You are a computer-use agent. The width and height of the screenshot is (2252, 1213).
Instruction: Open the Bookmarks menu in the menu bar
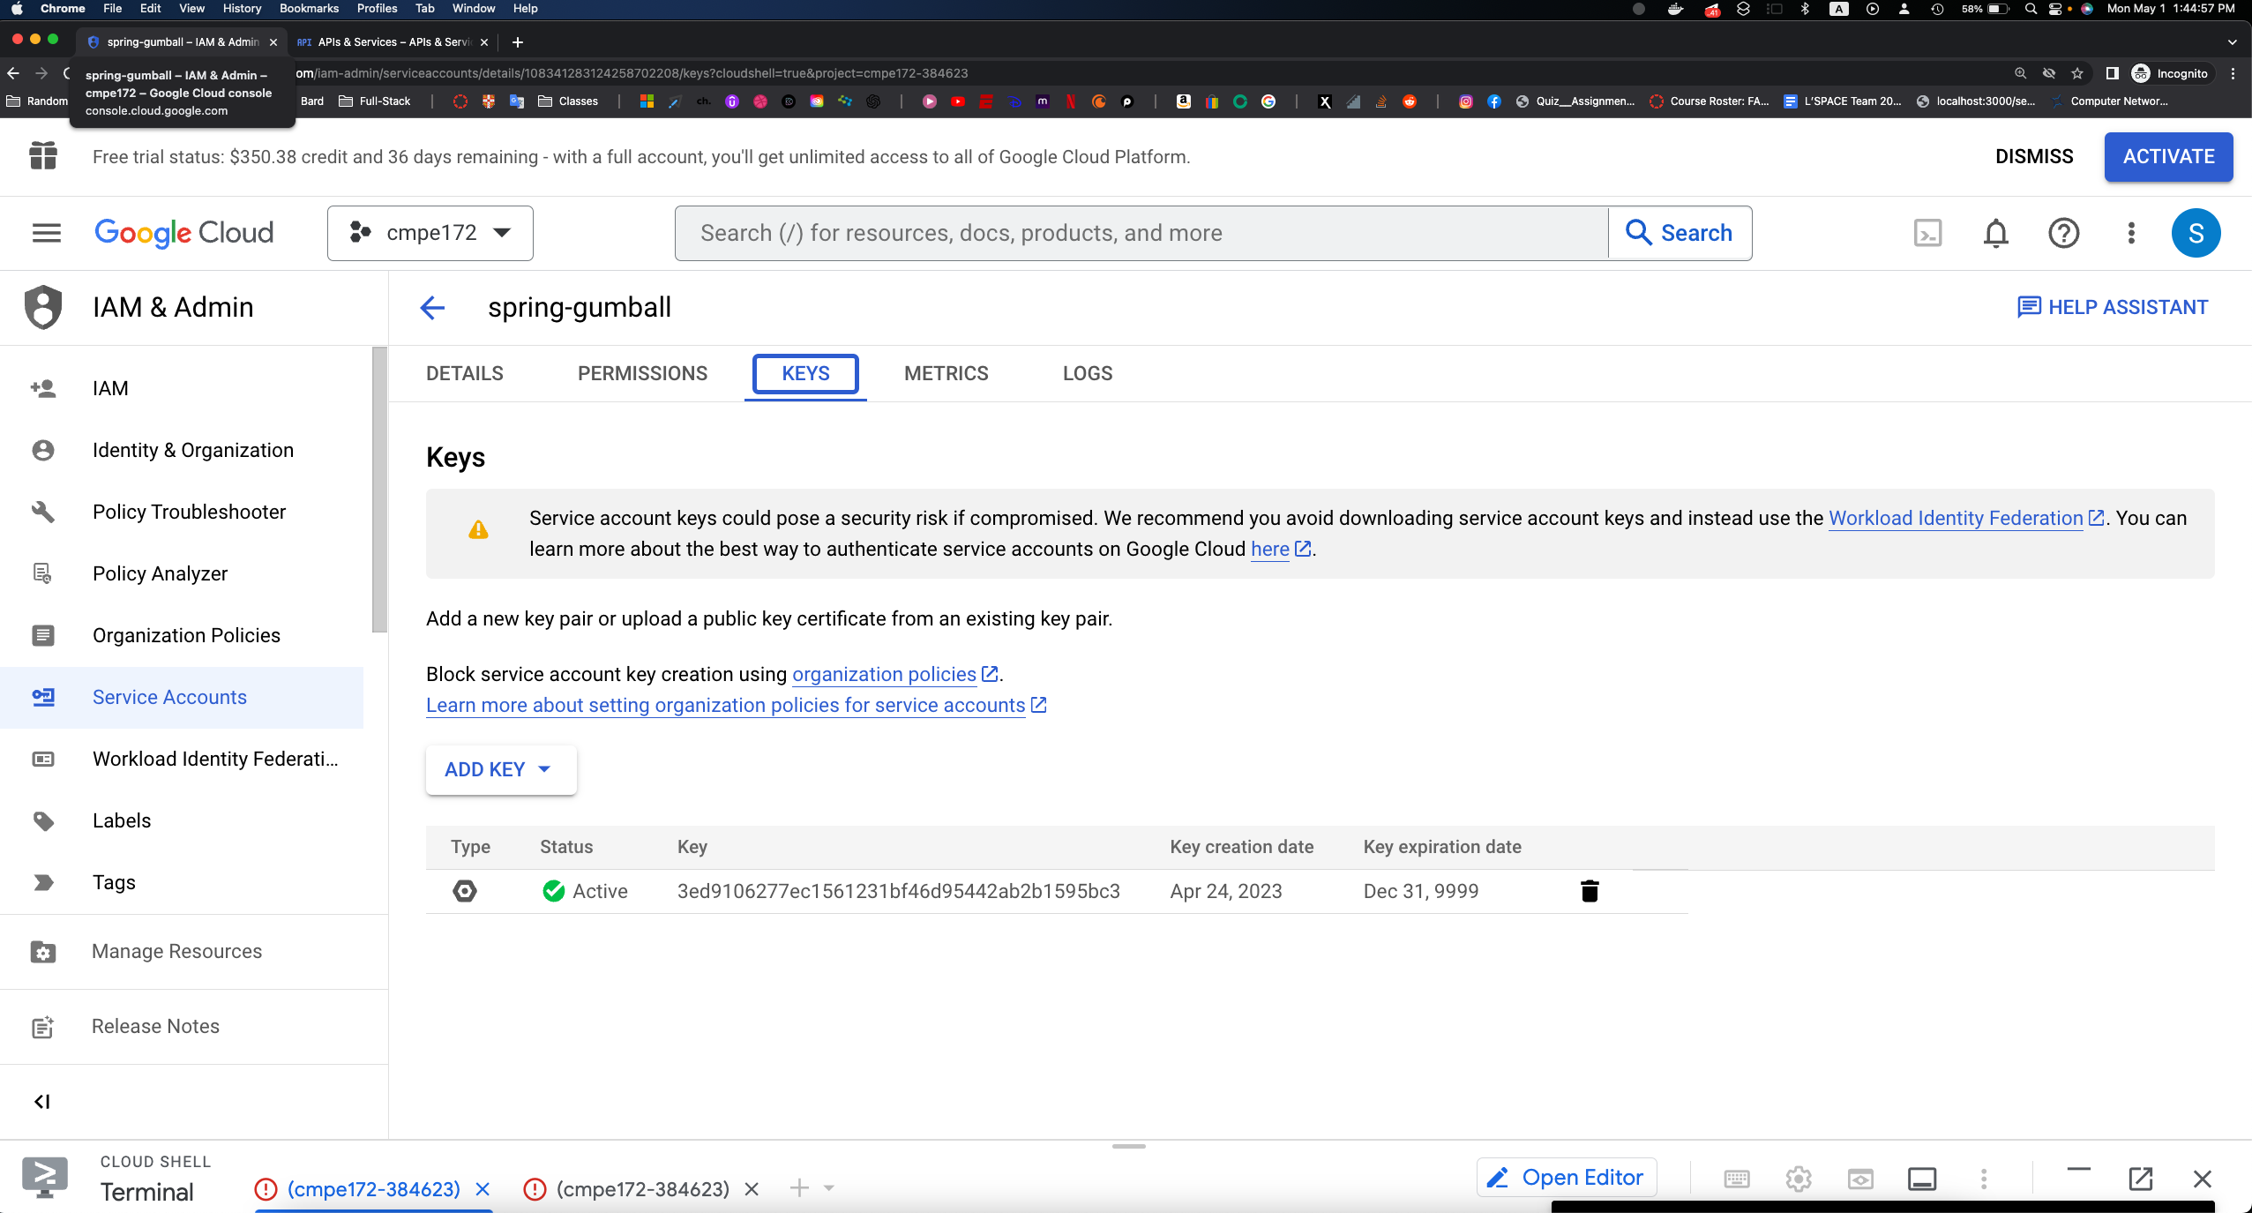tap(308, 8)
